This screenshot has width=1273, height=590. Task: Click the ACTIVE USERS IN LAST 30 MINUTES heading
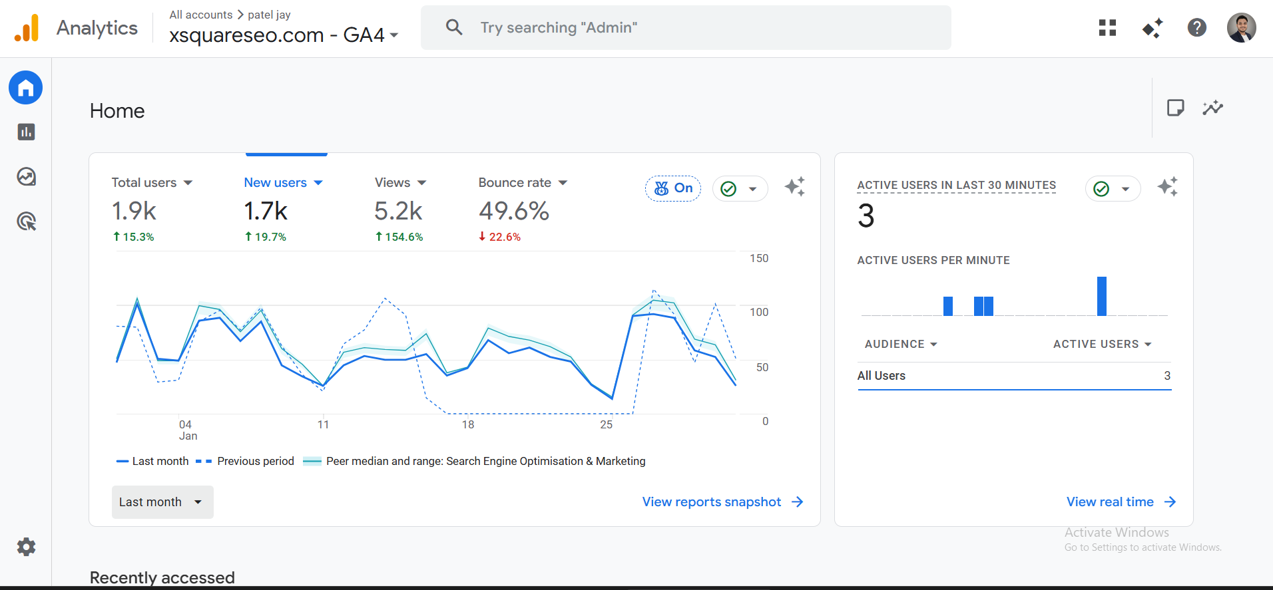956,185
